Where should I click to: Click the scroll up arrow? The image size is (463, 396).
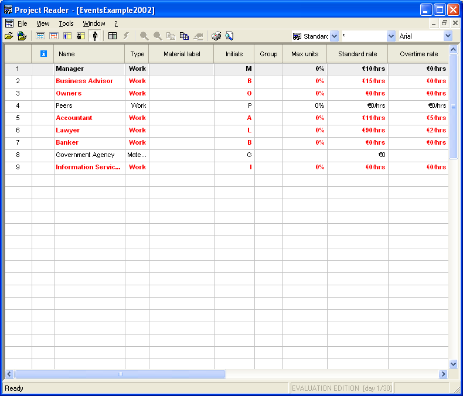[x=453, y=49]
